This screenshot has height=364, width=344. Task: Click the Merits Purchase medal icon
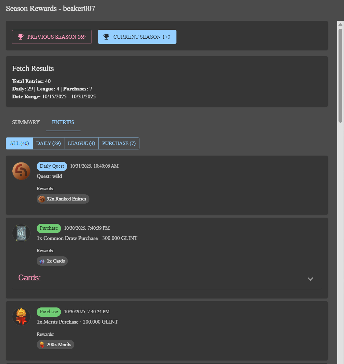pos(21,317)
